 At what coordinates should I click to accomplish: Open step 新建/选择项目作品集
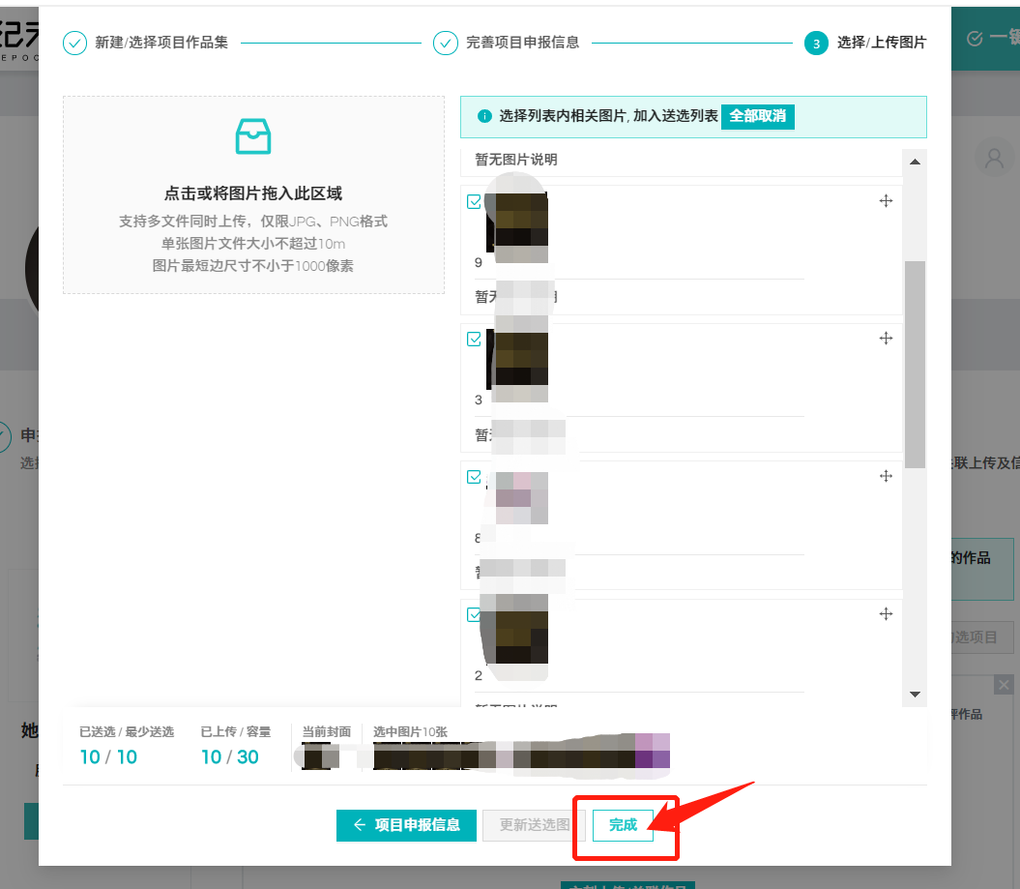tap(161, 43)
